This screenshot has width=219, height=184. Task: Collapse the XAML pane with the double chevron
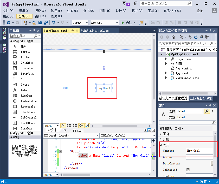pyautogui.click(x=153, y=130)
